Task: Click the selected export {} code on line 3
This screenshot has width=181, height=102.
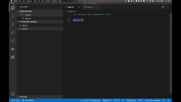Action: pyautogui.click(x=78, y=20)
